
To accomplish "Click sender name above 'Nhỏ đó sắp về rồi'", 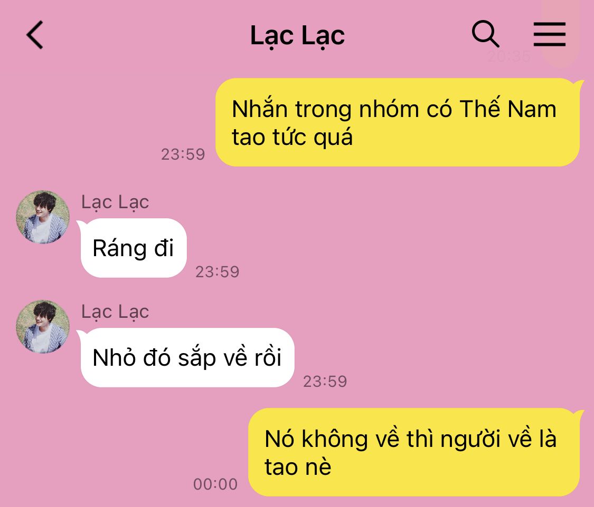I will pos(115,312).
